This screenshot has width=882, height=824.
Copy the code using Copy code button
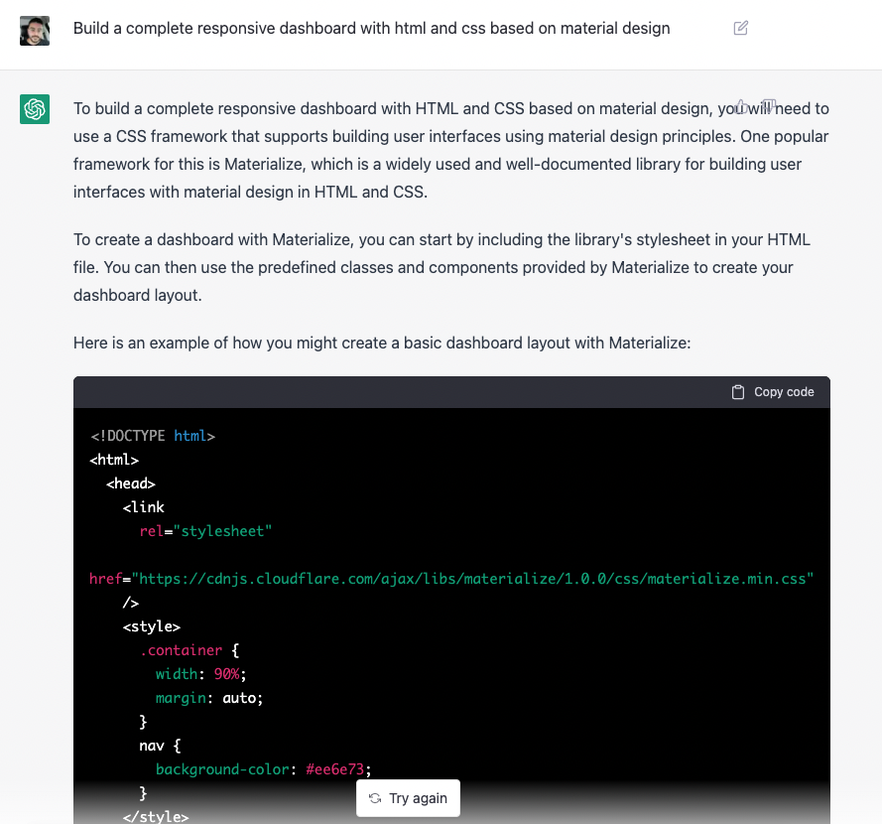click(x=773, y=392)
